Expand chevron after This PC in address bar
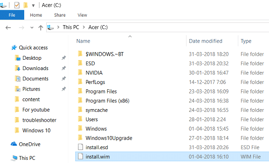Viewport: 269px width, 163px height. click(84, 27)
